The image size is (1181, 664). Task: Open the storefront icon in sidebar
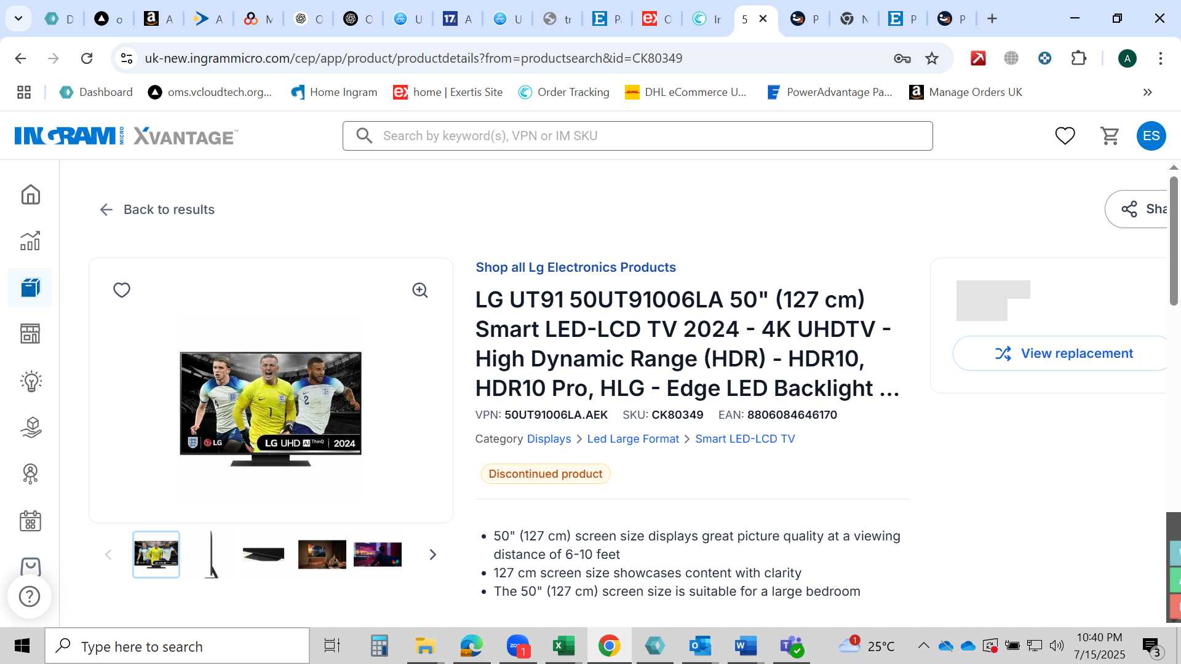point(30,334)
